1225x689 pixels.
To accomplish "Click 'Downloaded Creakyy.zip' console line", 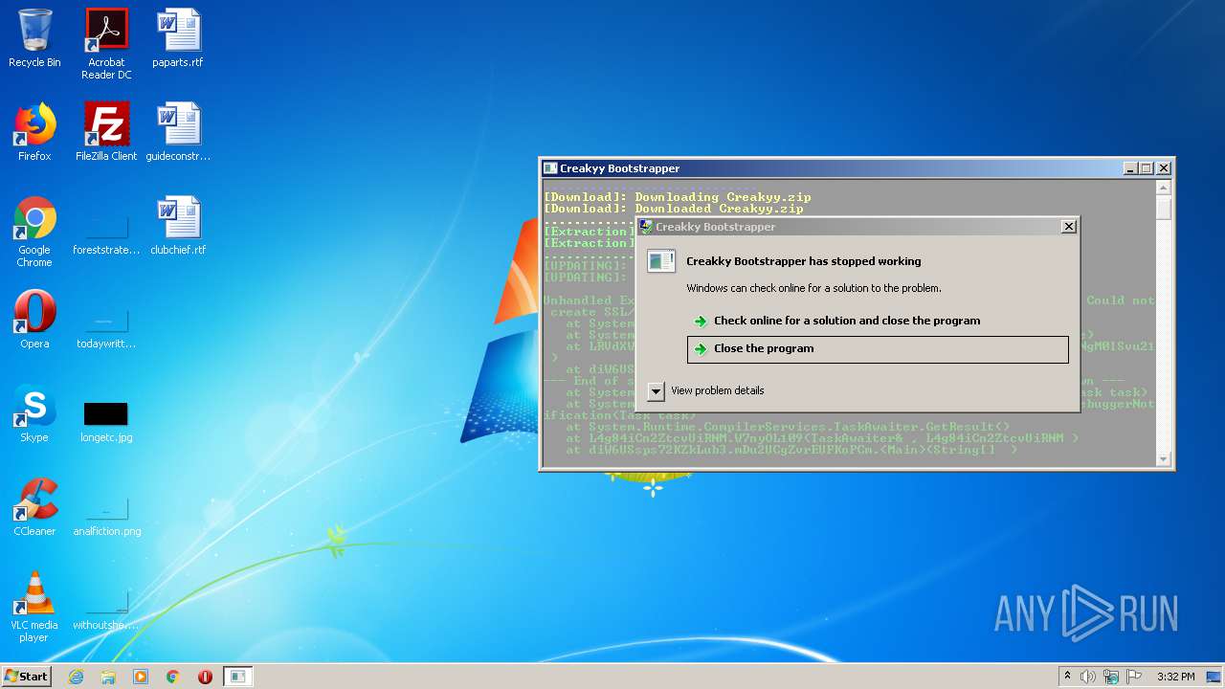I will pos(674,209).
